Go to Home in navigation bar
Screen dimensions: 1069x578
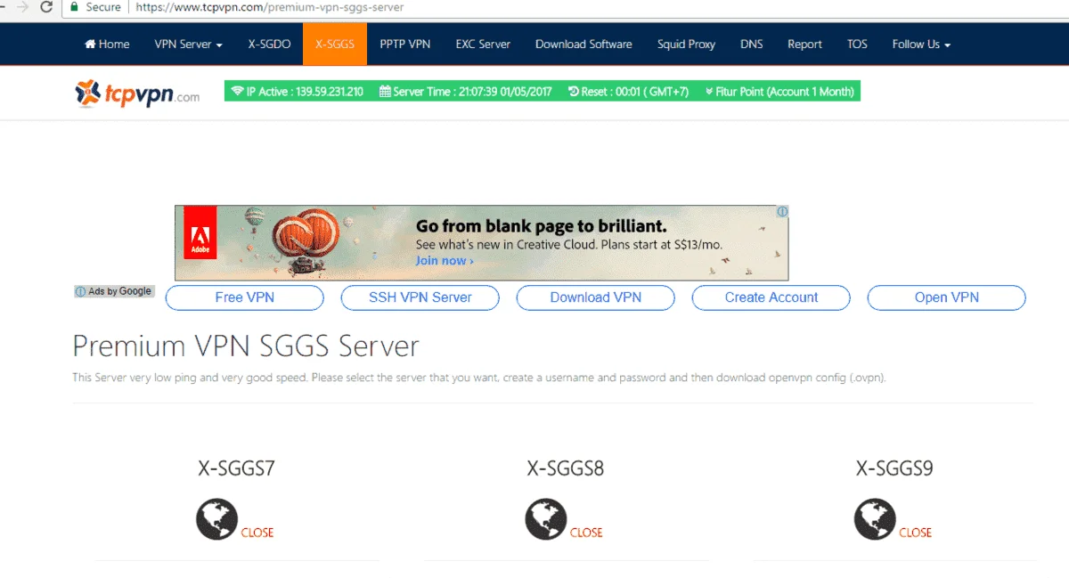(107, 44)
